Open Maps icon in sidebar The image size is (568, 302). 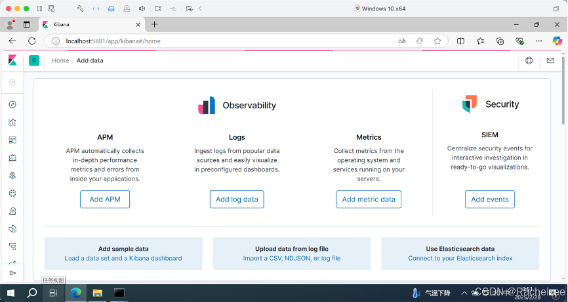(x=12, y=175)
